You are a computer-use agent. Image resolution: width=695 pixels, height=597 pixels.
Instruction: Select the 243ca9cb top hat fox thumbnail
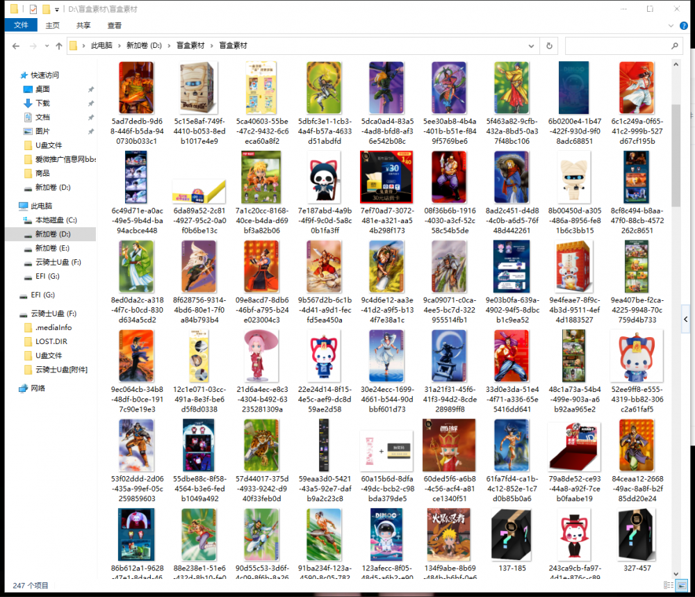coord(574,534)
